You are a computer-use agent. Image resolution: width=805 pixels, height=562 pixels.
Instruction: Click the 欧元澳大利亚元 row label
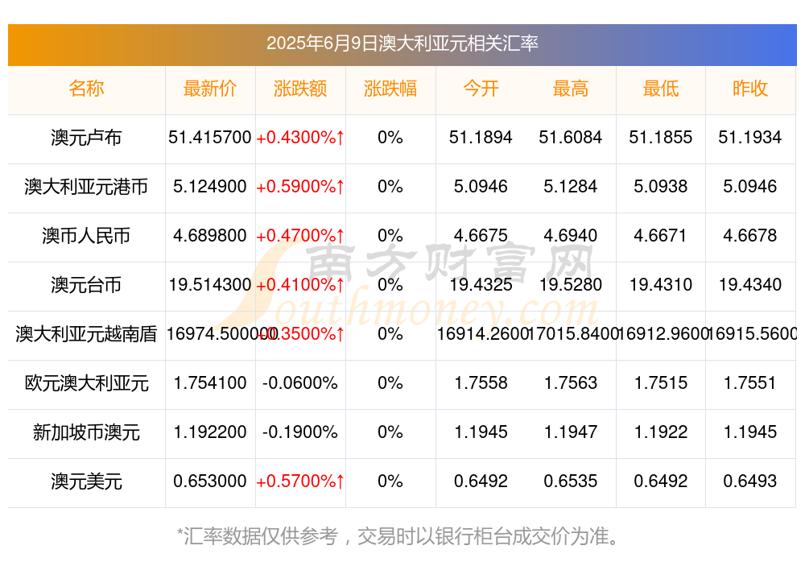click(86, 383)
